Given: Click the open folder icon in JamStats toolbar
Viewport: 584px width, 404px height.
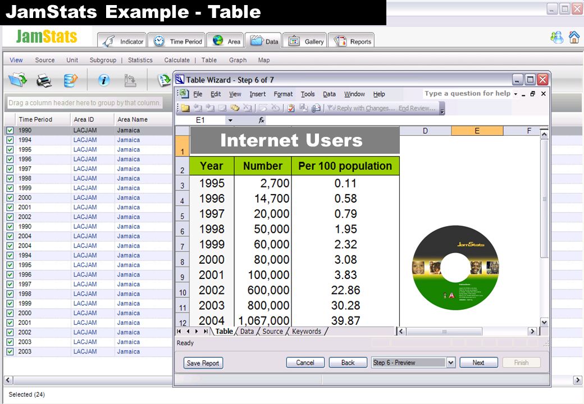Looking at the screenshot, I should pos(17,80).
